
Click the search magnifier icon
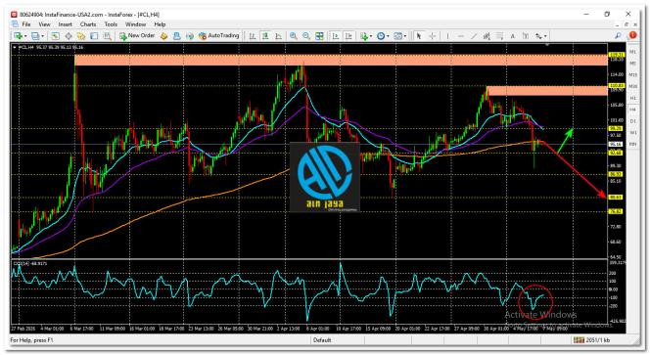pos(618,35)
